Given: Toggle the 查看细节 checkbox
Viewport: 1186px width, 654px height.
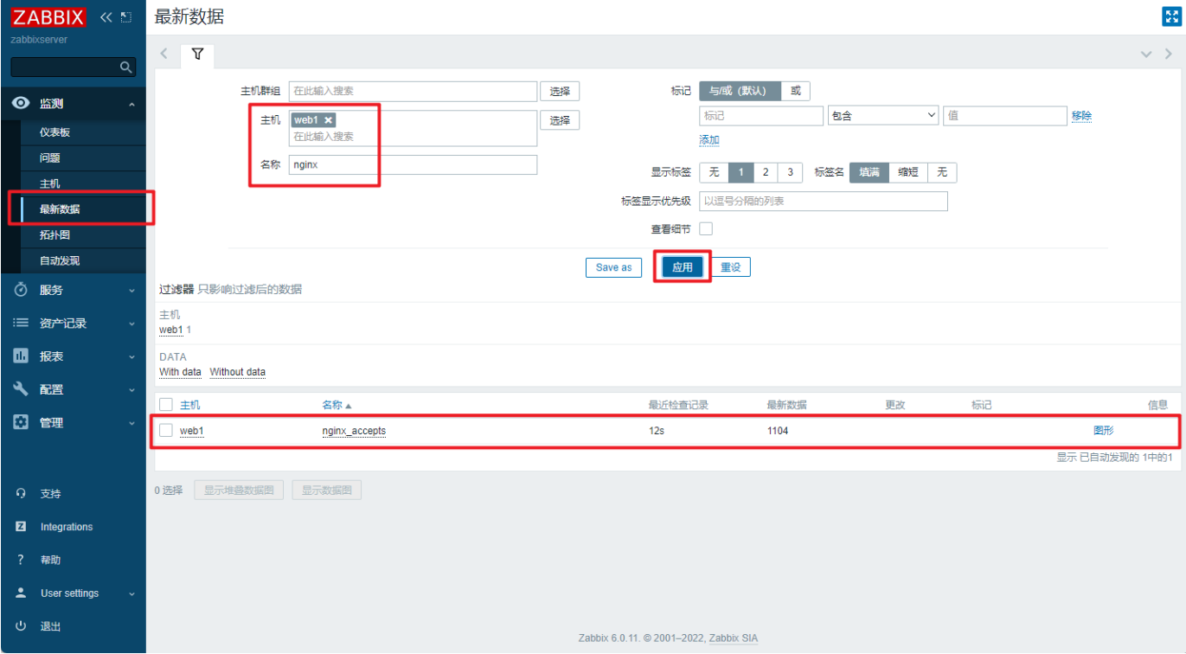Looking at the screenshot, I should click(706, 229).
